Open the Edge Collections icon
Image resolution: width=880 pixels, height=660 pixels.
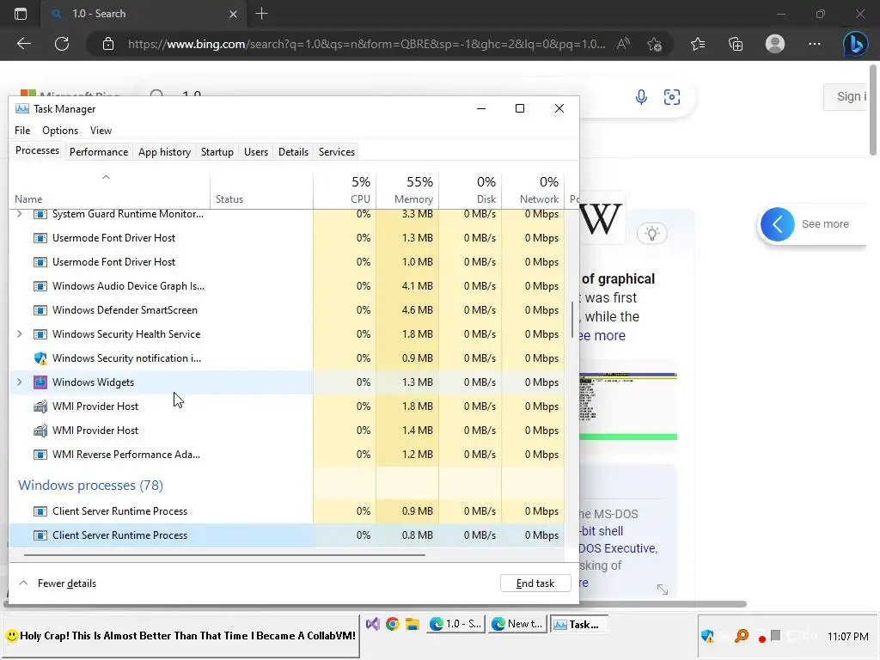tap(736, 44)
